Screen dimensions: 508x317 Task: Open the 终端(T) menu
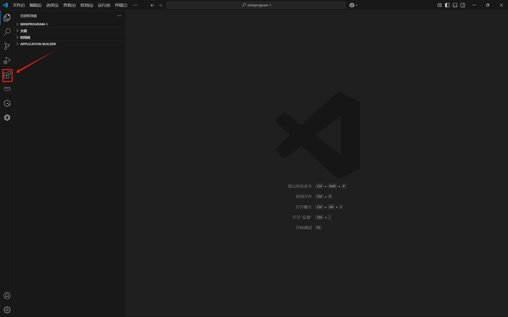point(121,5)
